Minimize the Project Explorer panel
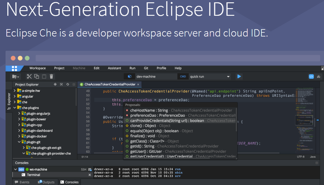This screenshot has height=185, width=324. click(x=74, y=84)
